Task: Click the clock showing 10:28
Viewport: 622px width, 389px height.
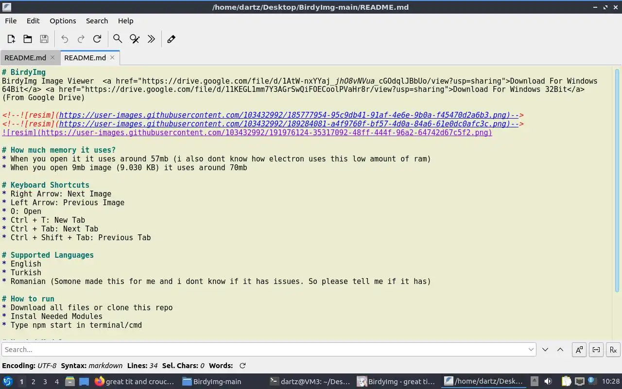Action: [611, 382]
